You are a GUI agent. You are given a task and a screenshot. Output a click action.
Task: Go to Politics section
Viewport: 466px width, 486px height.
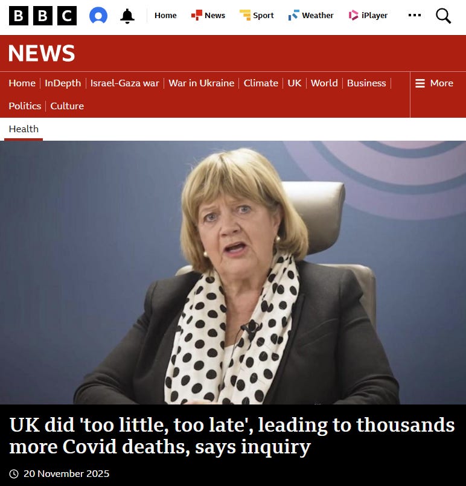point(25,106)
